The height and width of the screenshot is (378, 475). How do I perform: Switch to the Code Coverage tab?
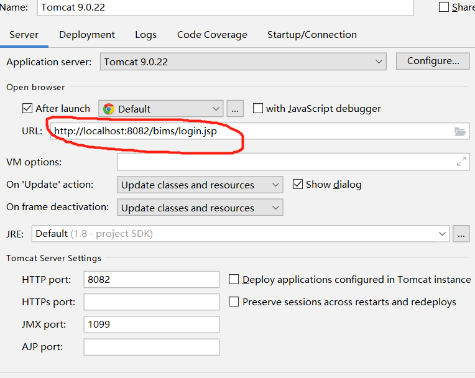coord(212,35)
